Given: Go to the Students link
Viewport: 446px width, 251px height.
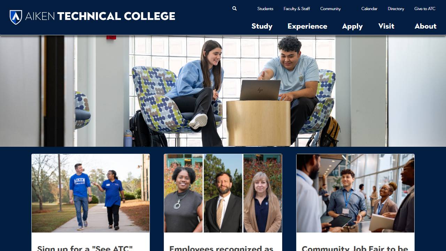Looking at the screenshot, I should point(265,9).
